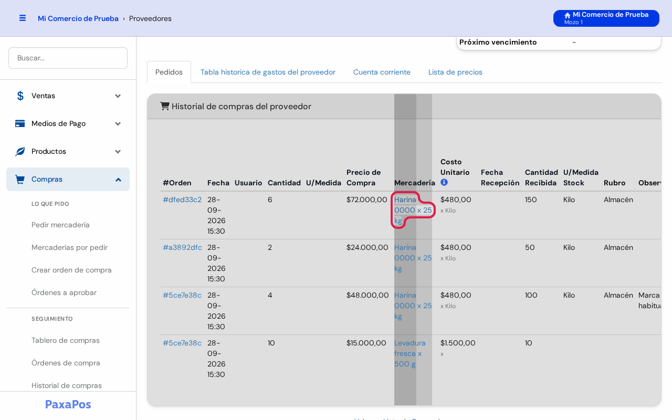
Task: Click the #Orden column header
Action: tap(177, 183)
